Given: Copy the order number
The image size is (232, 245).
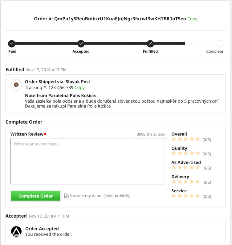Looking at the screenshot, I should (192, 19).
